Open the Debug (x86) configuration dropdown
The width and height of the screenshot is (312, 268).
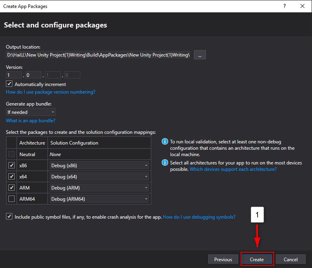pyautogui.click(x=99, y=166)
